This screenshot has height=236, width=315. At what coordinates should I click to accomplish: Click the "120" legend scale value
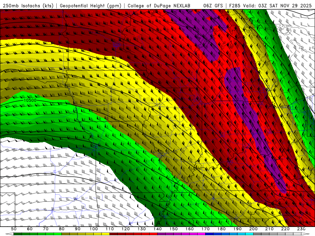point(126,229)
